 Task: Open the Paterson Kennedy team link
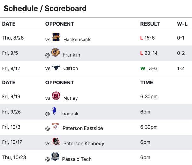click(84, 144)
